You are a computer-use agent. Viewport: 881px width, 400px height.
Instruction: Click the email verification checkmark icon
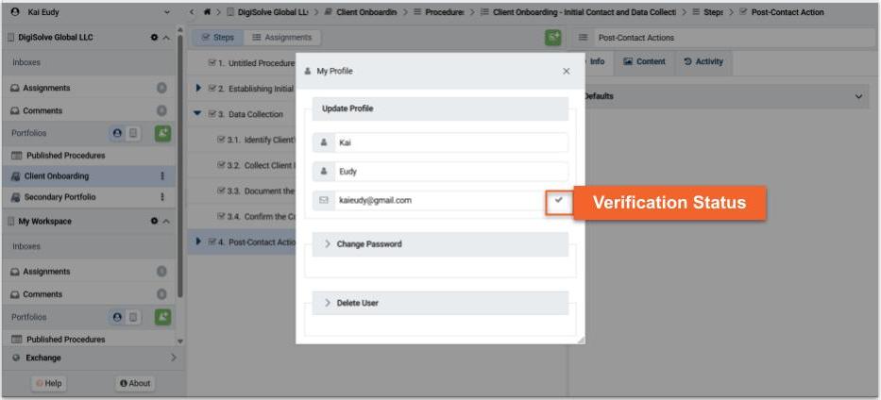click(x=559, y=200)
